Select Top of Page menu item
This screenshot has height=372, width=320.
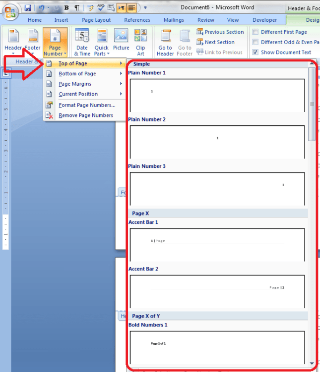click(x=85, y=63)
